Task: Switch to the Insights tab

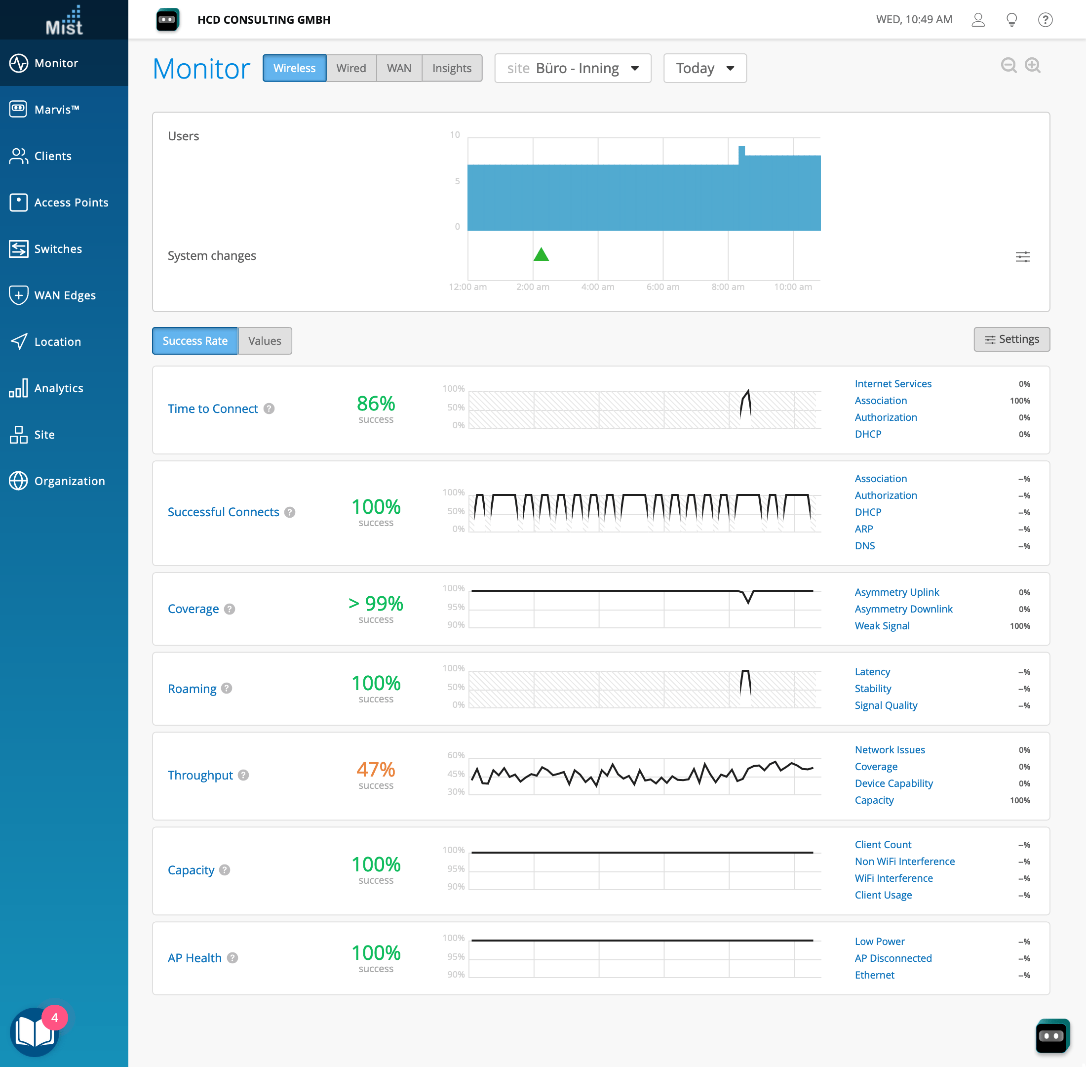Action: tap(451, 68)
